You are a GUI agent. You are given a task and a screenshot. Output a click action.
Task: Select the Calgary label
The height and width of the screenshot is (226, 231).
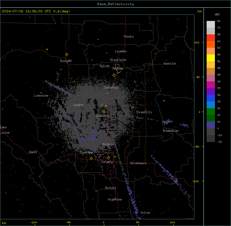[107, 162]
